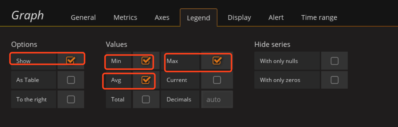Enable the Total value checkbox
The image size is (398, 127).
[x=146, y=99]
